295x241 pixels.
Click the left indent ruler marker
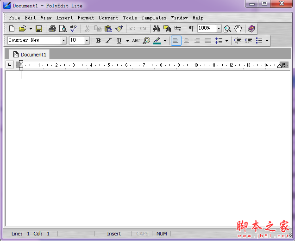click(x=21, y=68)
